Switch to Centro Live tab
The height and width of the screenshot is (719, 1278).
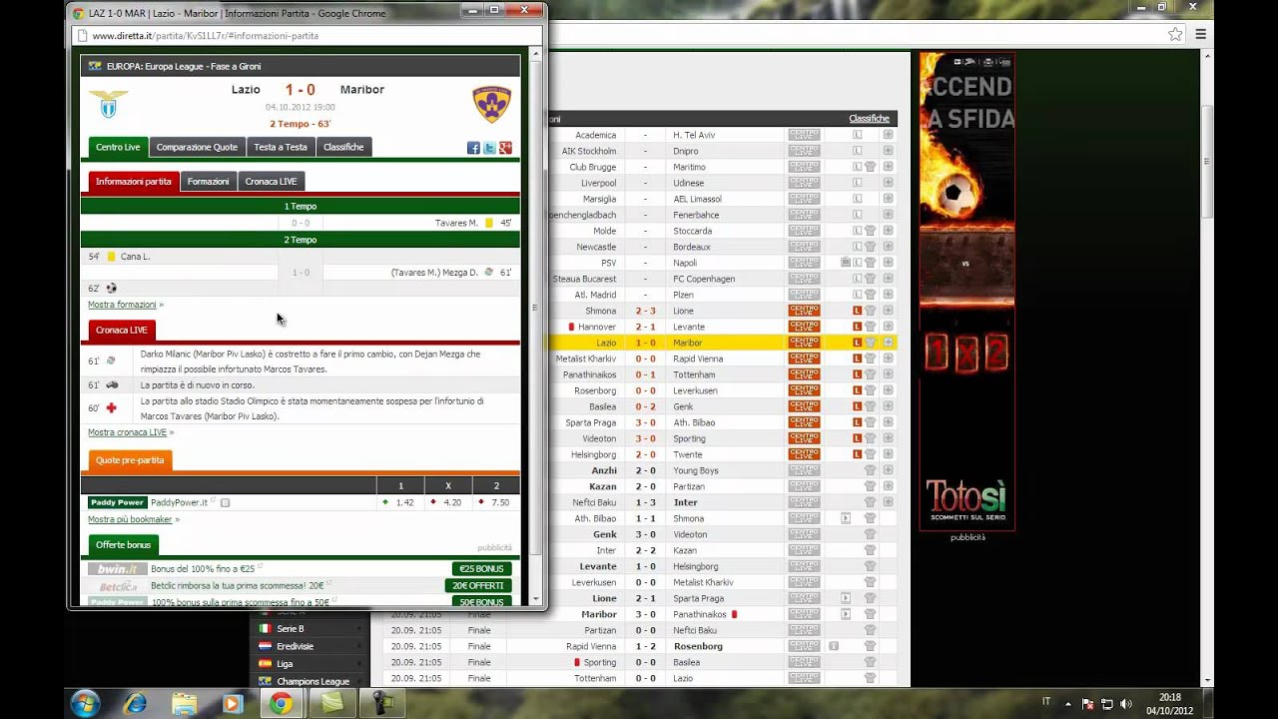[118, 147]
